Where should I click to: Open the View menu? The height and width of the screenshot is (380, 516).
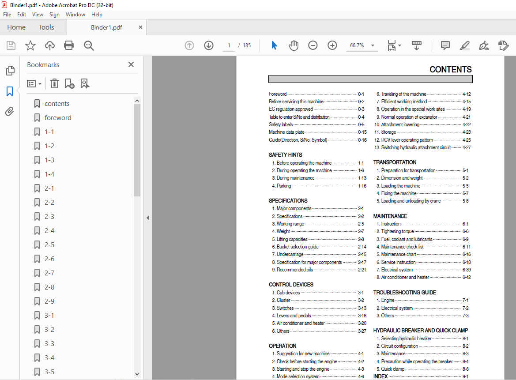click(38, 15)
